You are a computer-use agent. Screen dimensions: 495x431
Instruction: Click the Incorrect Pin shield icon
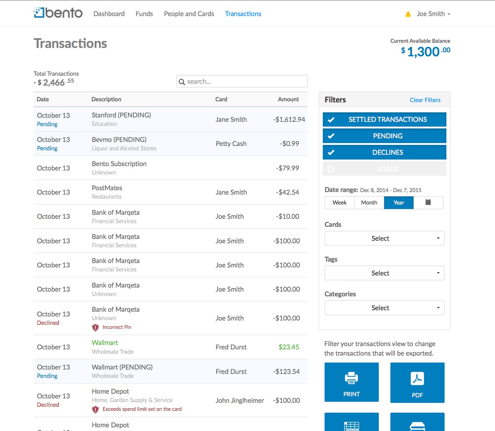click(x=95, y=327)
